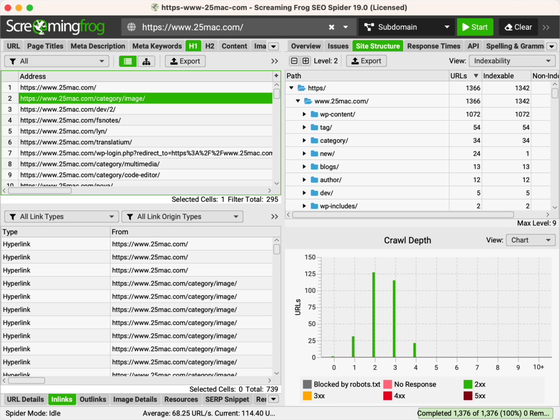Select row https://www.25mac.com/dev/2/
This screenshot has height=420, width=560.
point(145,109)
